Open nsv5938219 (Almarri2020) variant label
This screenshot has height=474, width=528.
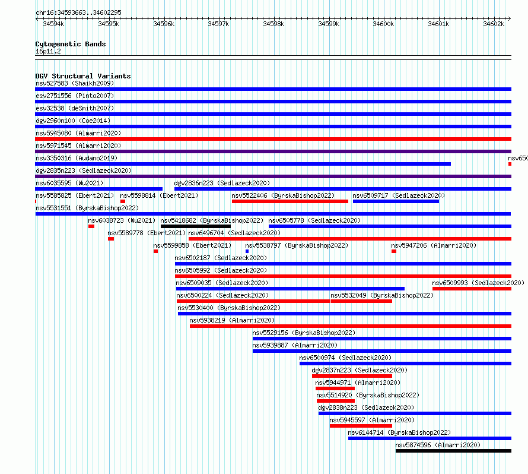coord(232,320)
